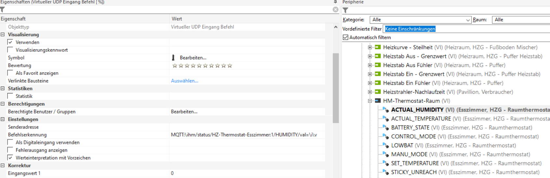The height and width of the screenshot is (178, 550).
Task: Click the HM-Thermostat-Raum device icon
Action: click(x=378, y=101)
